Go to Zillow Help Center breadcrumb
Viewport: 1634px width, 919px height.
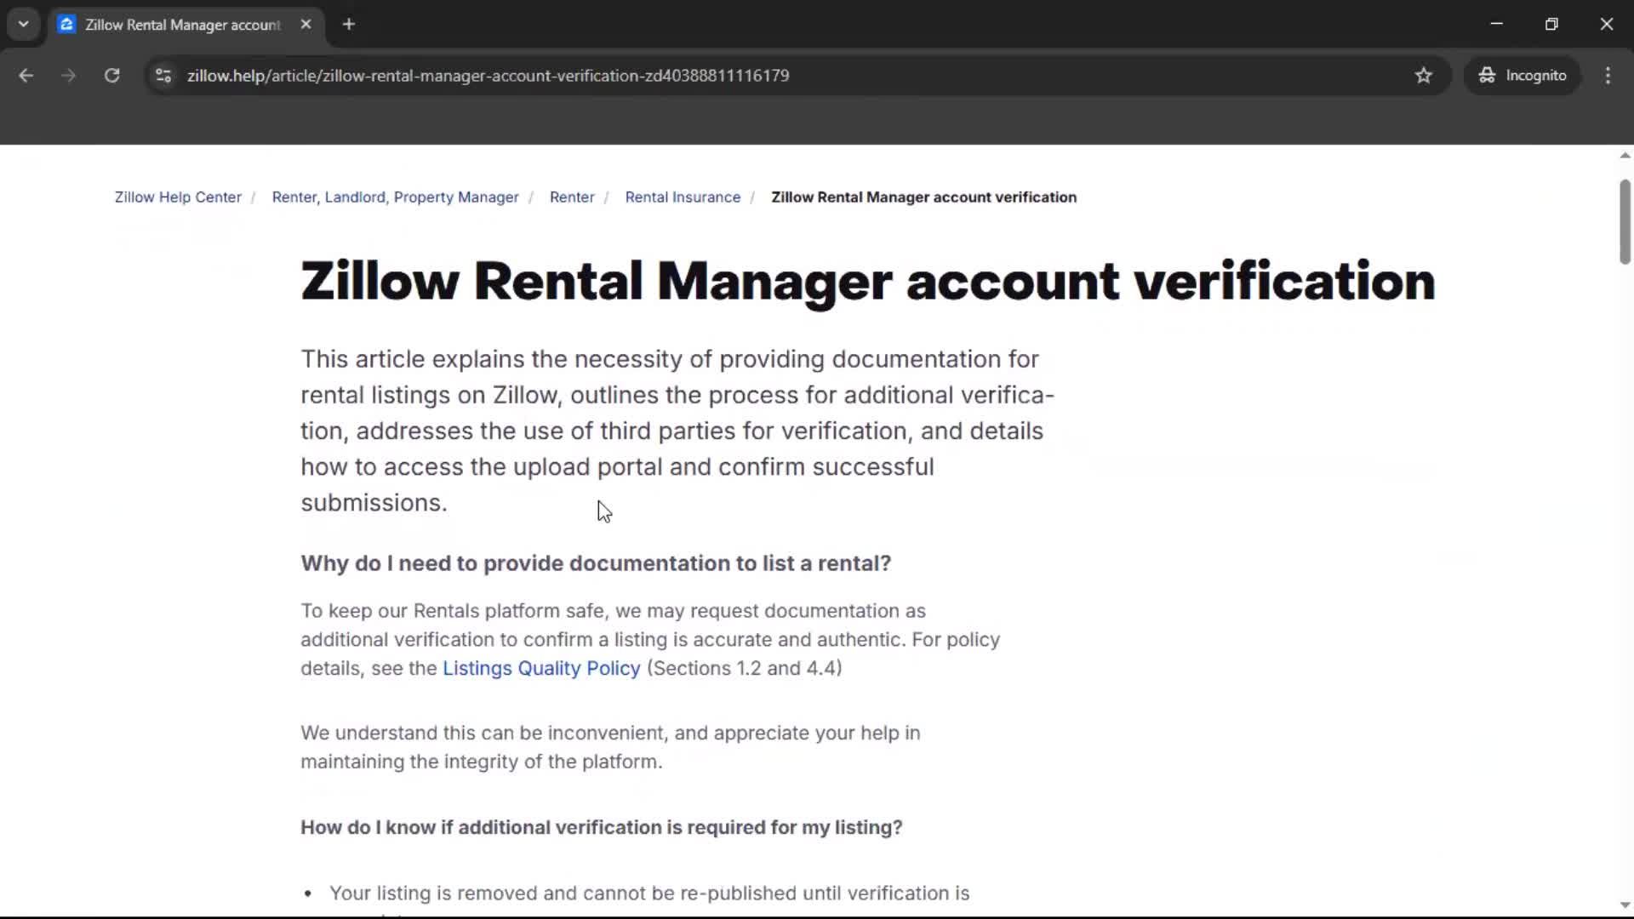[177, 197]
